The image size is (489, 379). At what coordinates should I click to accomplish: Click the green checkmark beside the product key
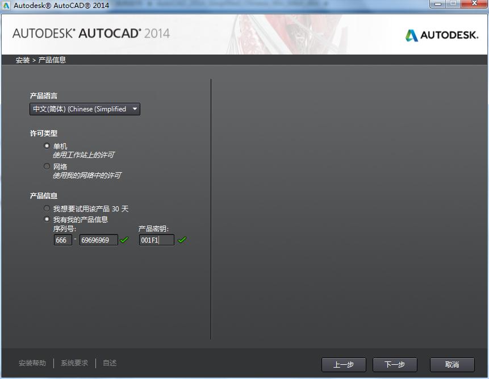182,240
